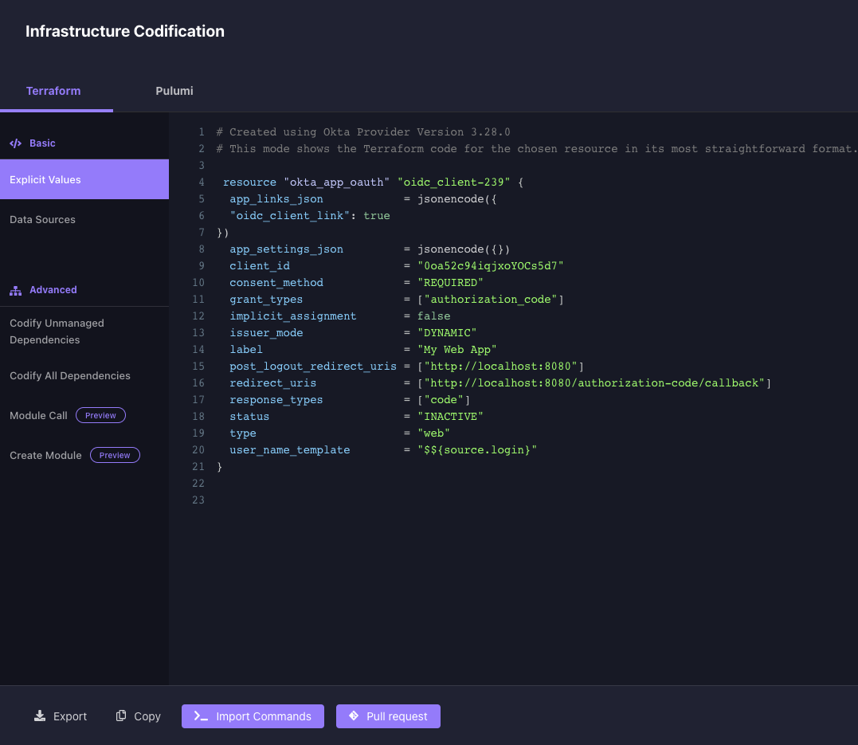This screenshot has height=745, width=858.
Task: Click the hierarchy icon beside Advanced
Action: click(x=15, y=289)
